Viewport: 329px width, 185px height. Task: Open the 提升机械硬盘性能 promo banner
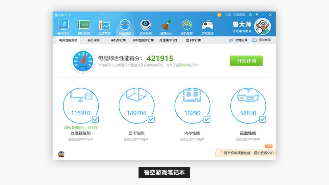tap(245, 153)
